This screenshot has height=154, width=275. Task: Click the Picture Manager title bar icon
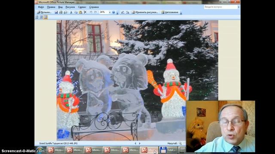(x=36, y=2)
